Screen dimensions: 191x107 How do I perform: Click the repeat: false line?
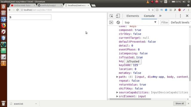pyautogui.click(x=129, y=81)
